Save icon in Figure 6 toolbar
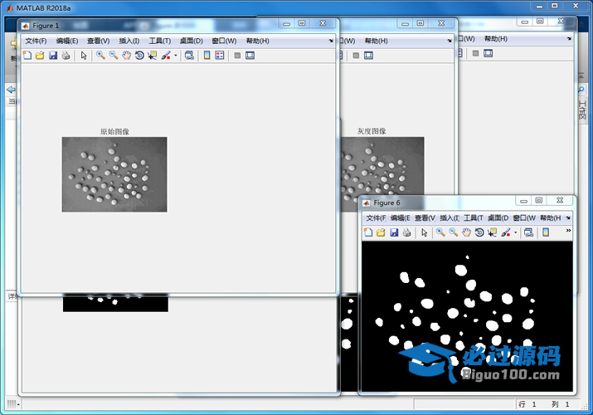Screen dimensions: 593x415 (394, 232)
